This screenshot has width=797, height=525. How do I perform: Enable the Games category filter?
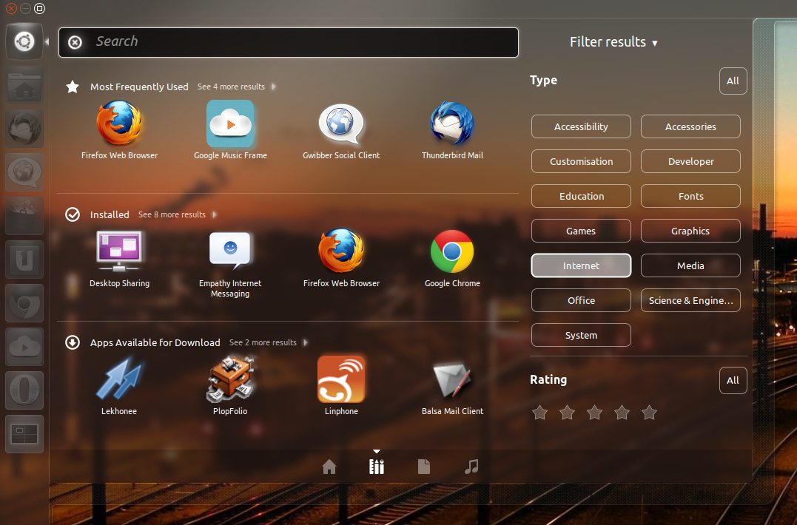click(x=581, y=231)
